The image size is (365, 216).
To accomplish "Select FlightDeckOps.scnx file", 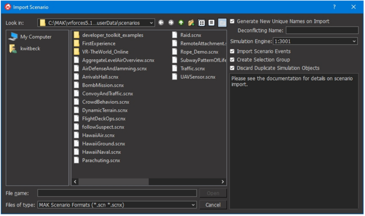I will coord(100,119).
